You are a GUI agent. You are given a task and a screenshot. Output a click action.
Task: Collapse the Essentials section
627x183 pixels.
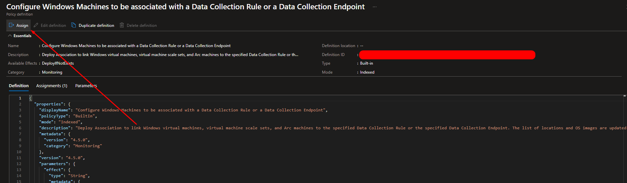(x=10, y=36)
